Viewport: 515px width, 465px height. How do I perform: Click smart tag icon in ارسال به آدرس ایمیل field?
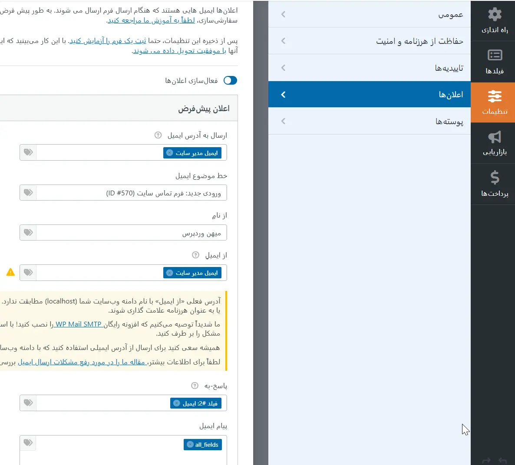coord(28,152)
